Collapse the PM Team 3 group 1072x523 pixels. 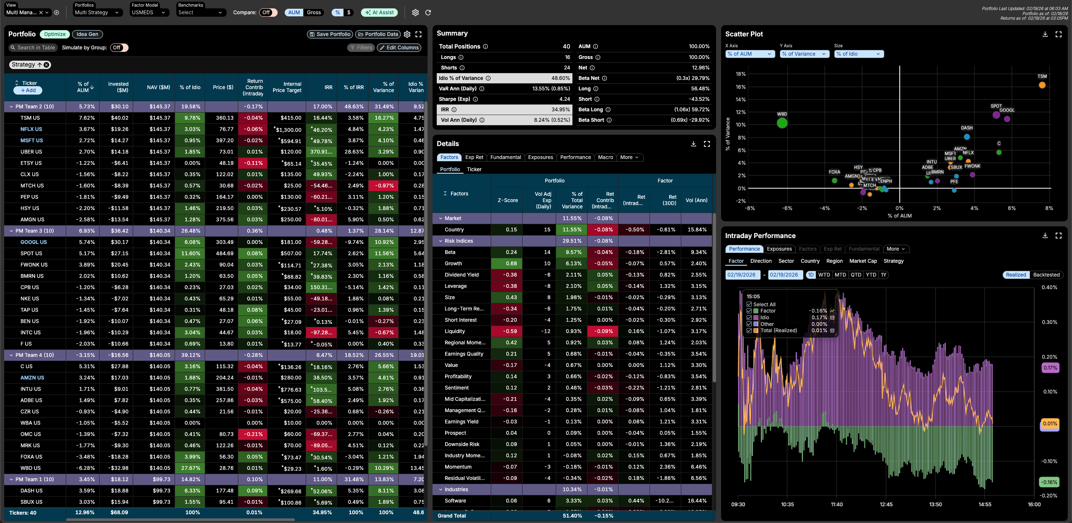pos(11,231)
